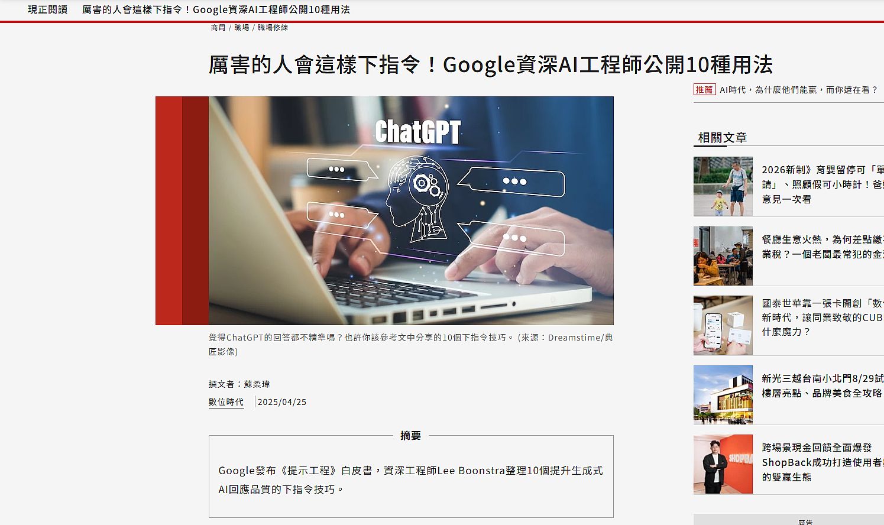Open the 職場修練 breadcrumb link
Image resolution: width=884 pixels, height=525 pixels.
click(x=273, y=28)
